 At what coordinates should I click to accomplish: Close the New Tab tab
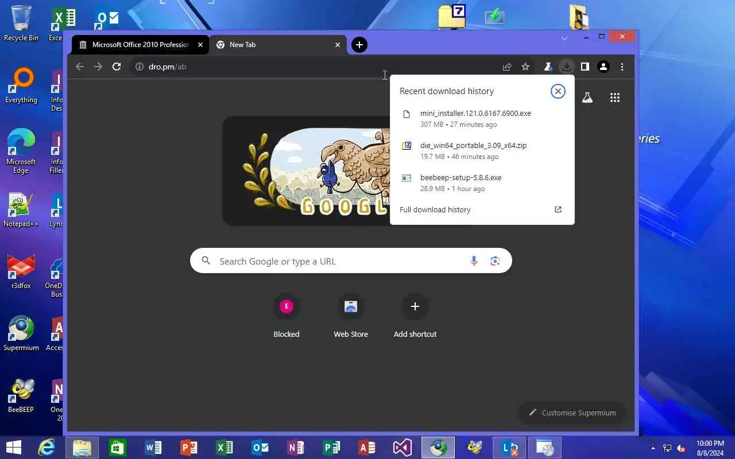click(x=338, y=45)
